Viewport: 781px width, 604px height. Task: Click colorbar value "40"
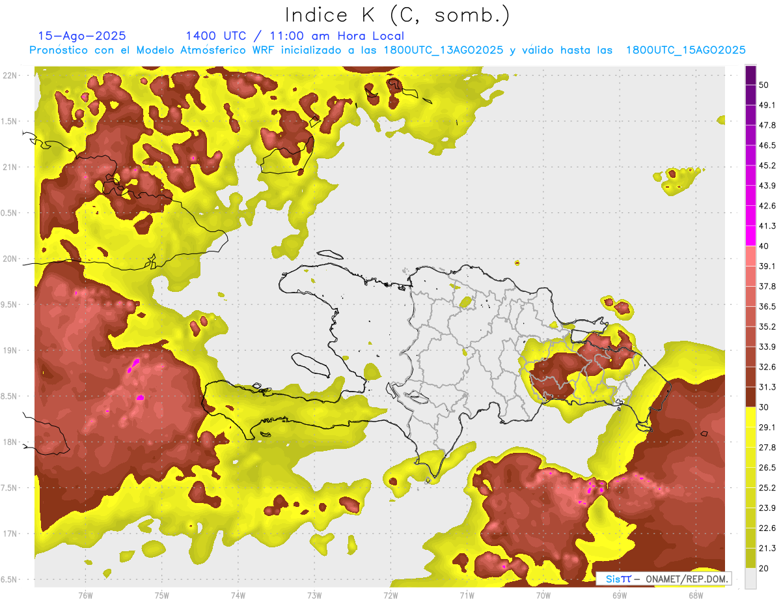pyautogui.click(x=764, y=246)
